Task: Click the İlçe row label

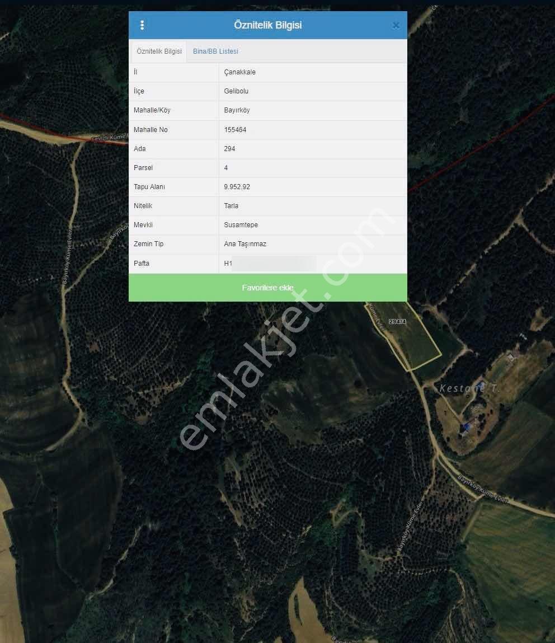Action: click(139, 91)
